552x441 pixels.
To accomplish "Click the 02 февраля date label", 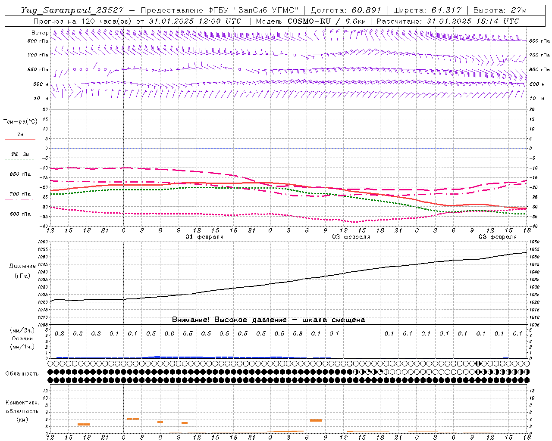I will click(351, 237).
